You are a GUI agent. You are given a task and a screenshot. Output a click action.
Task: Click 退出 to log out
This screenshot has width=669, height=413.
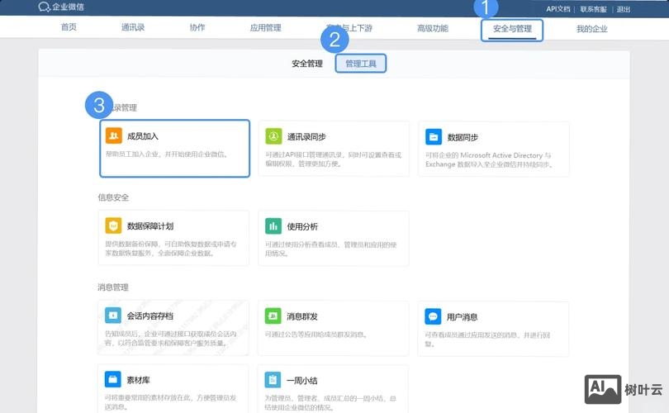coord(624,9)
